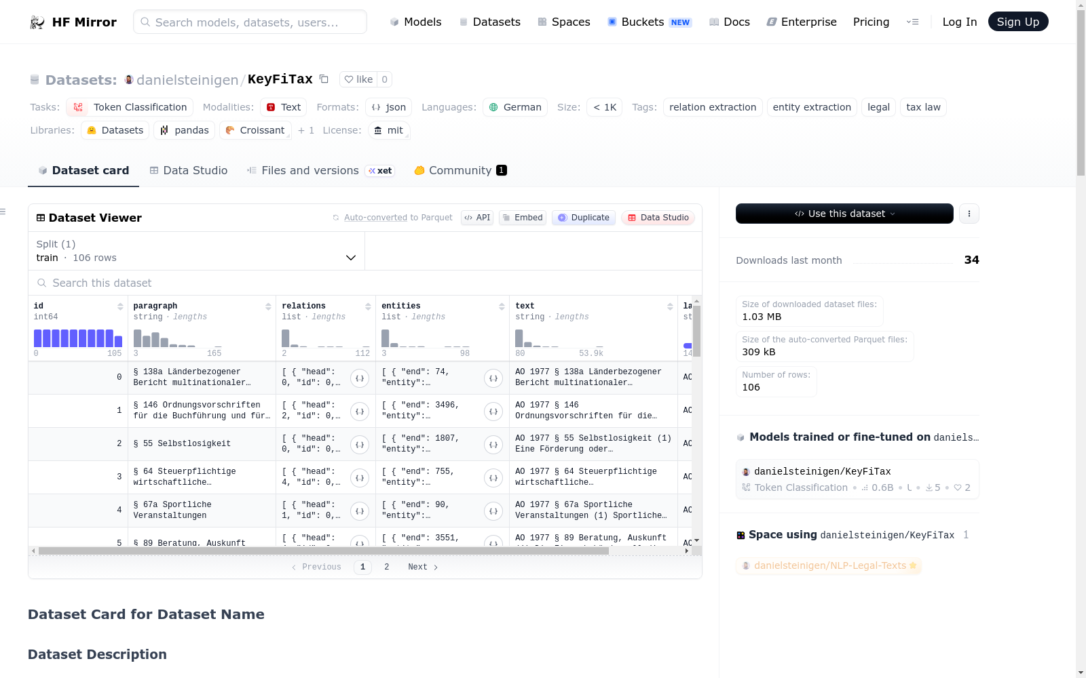
Task: Expand entities JSON in row 4
Action: click(x=493, y=511)
